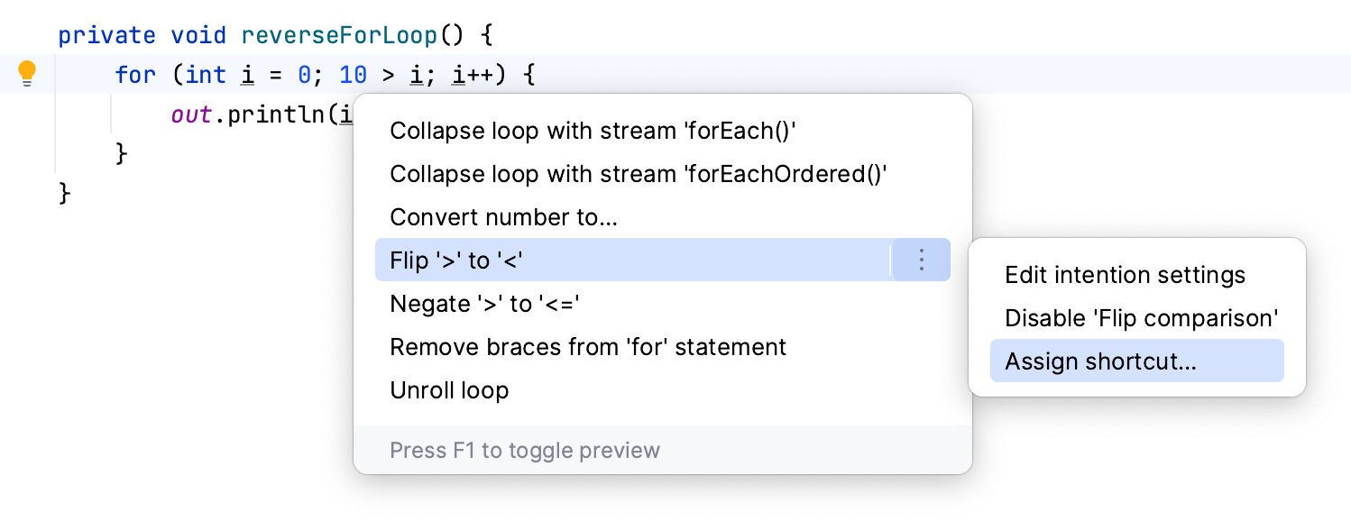Click the yellow intention lightbulb icon
1351x530 pixels.
[x=27, y=74]
